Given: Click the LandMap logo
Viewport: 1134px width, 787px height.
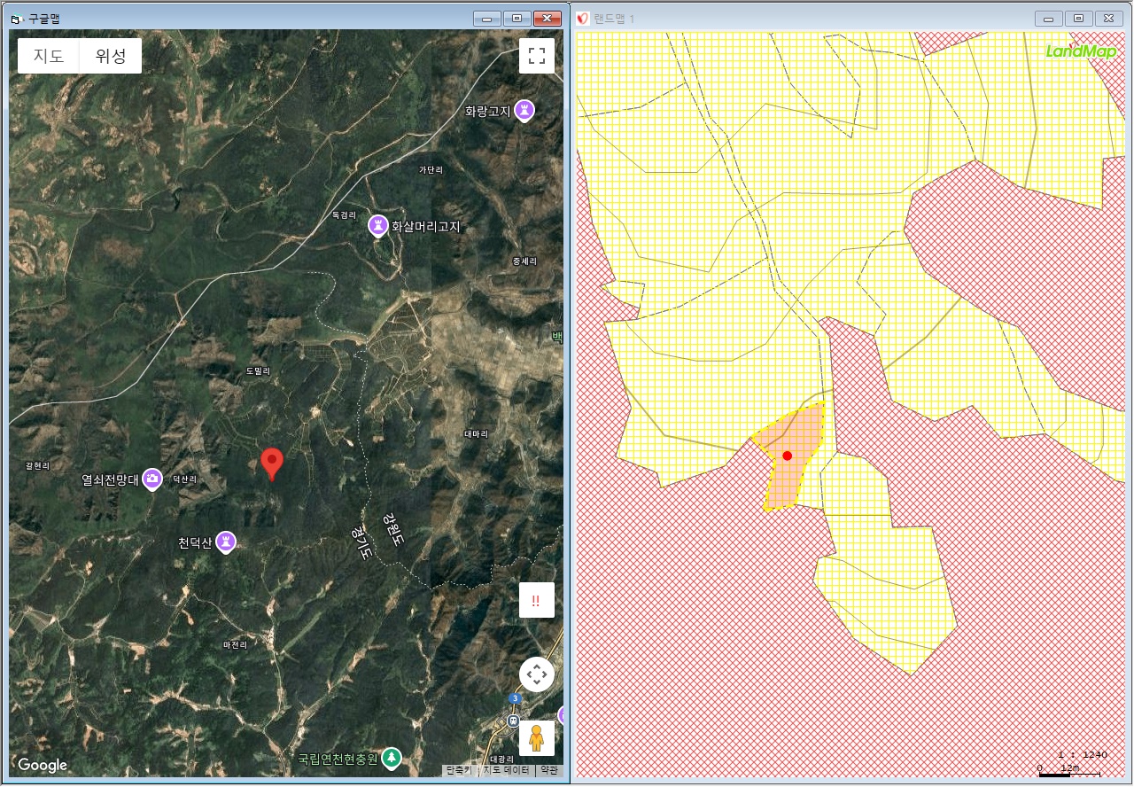Looking at the screenshot, I should coord(1080,51).
